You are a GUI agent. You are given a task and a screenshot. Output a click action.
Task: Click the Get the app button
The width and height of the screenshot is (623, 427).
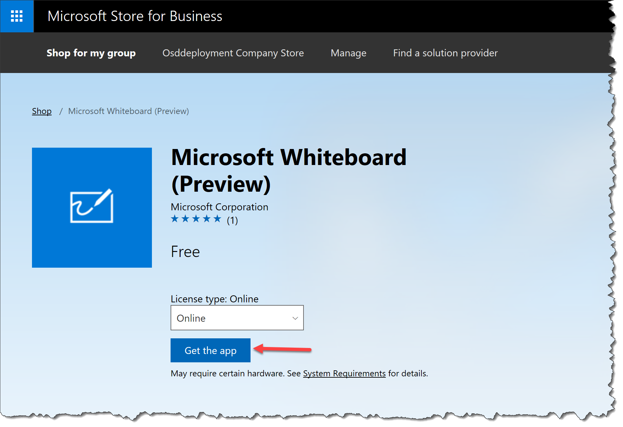coord(210,350)
